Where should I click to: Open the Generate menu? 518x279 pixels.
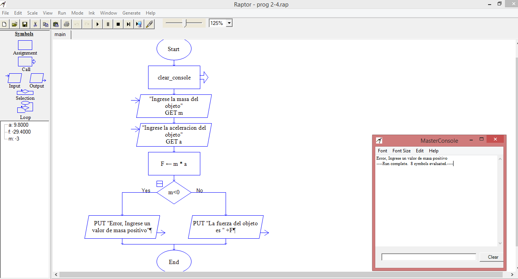131,13
